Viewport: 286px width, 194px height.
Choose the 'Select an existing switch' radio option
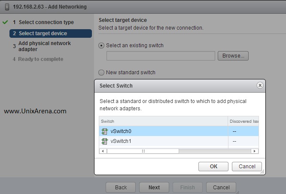(x=101, y=45)
